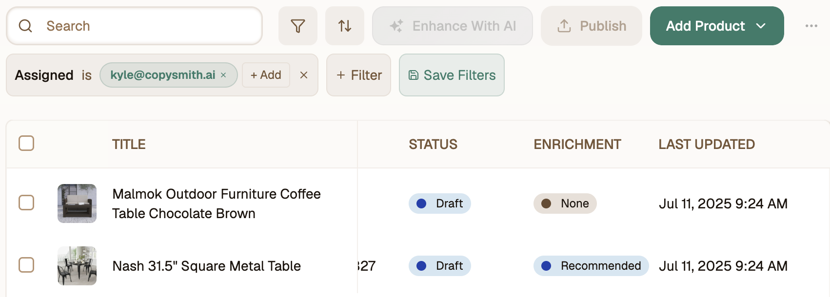Toggle the select-all checkbox in header
Screen dimensions: 830x297
(26, 143)
